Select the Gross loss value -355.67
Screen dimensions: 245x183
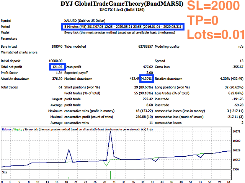(238, 67)
